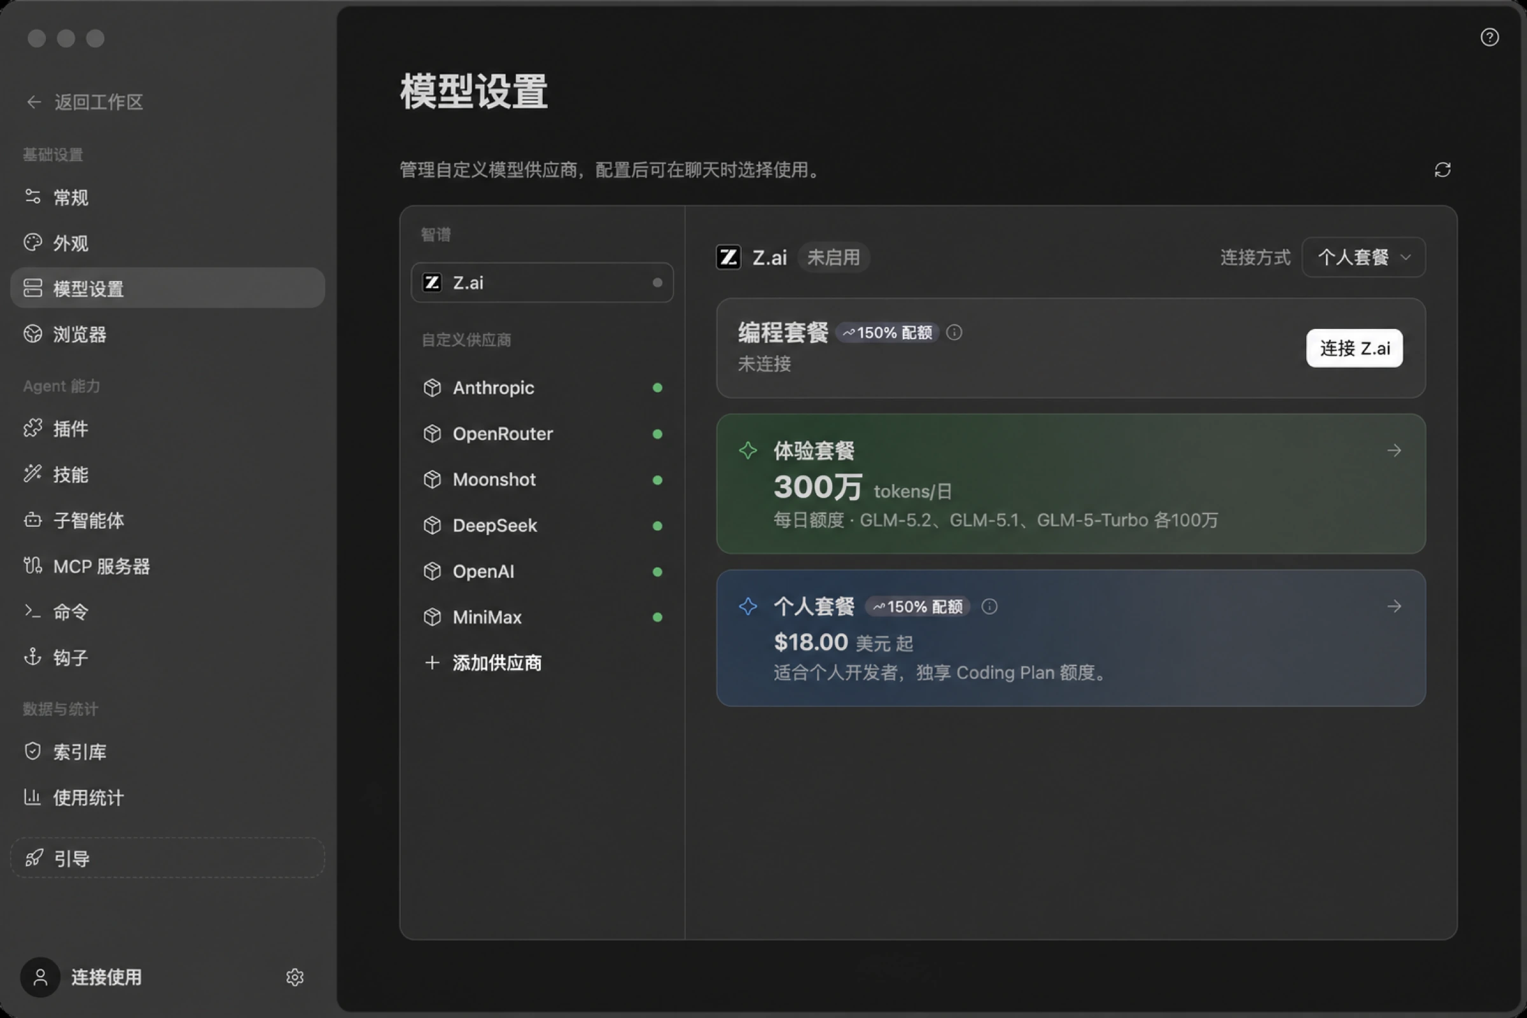Select the OpenRouter provider name
This screenshot has height=1018, width=1527.
pos(503,434)
